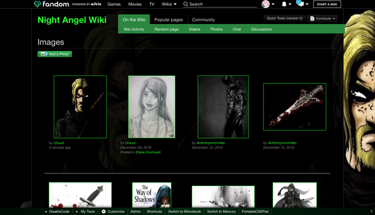375x215 pixels.
Task: Open the Videos section
Action: point(195,29)
